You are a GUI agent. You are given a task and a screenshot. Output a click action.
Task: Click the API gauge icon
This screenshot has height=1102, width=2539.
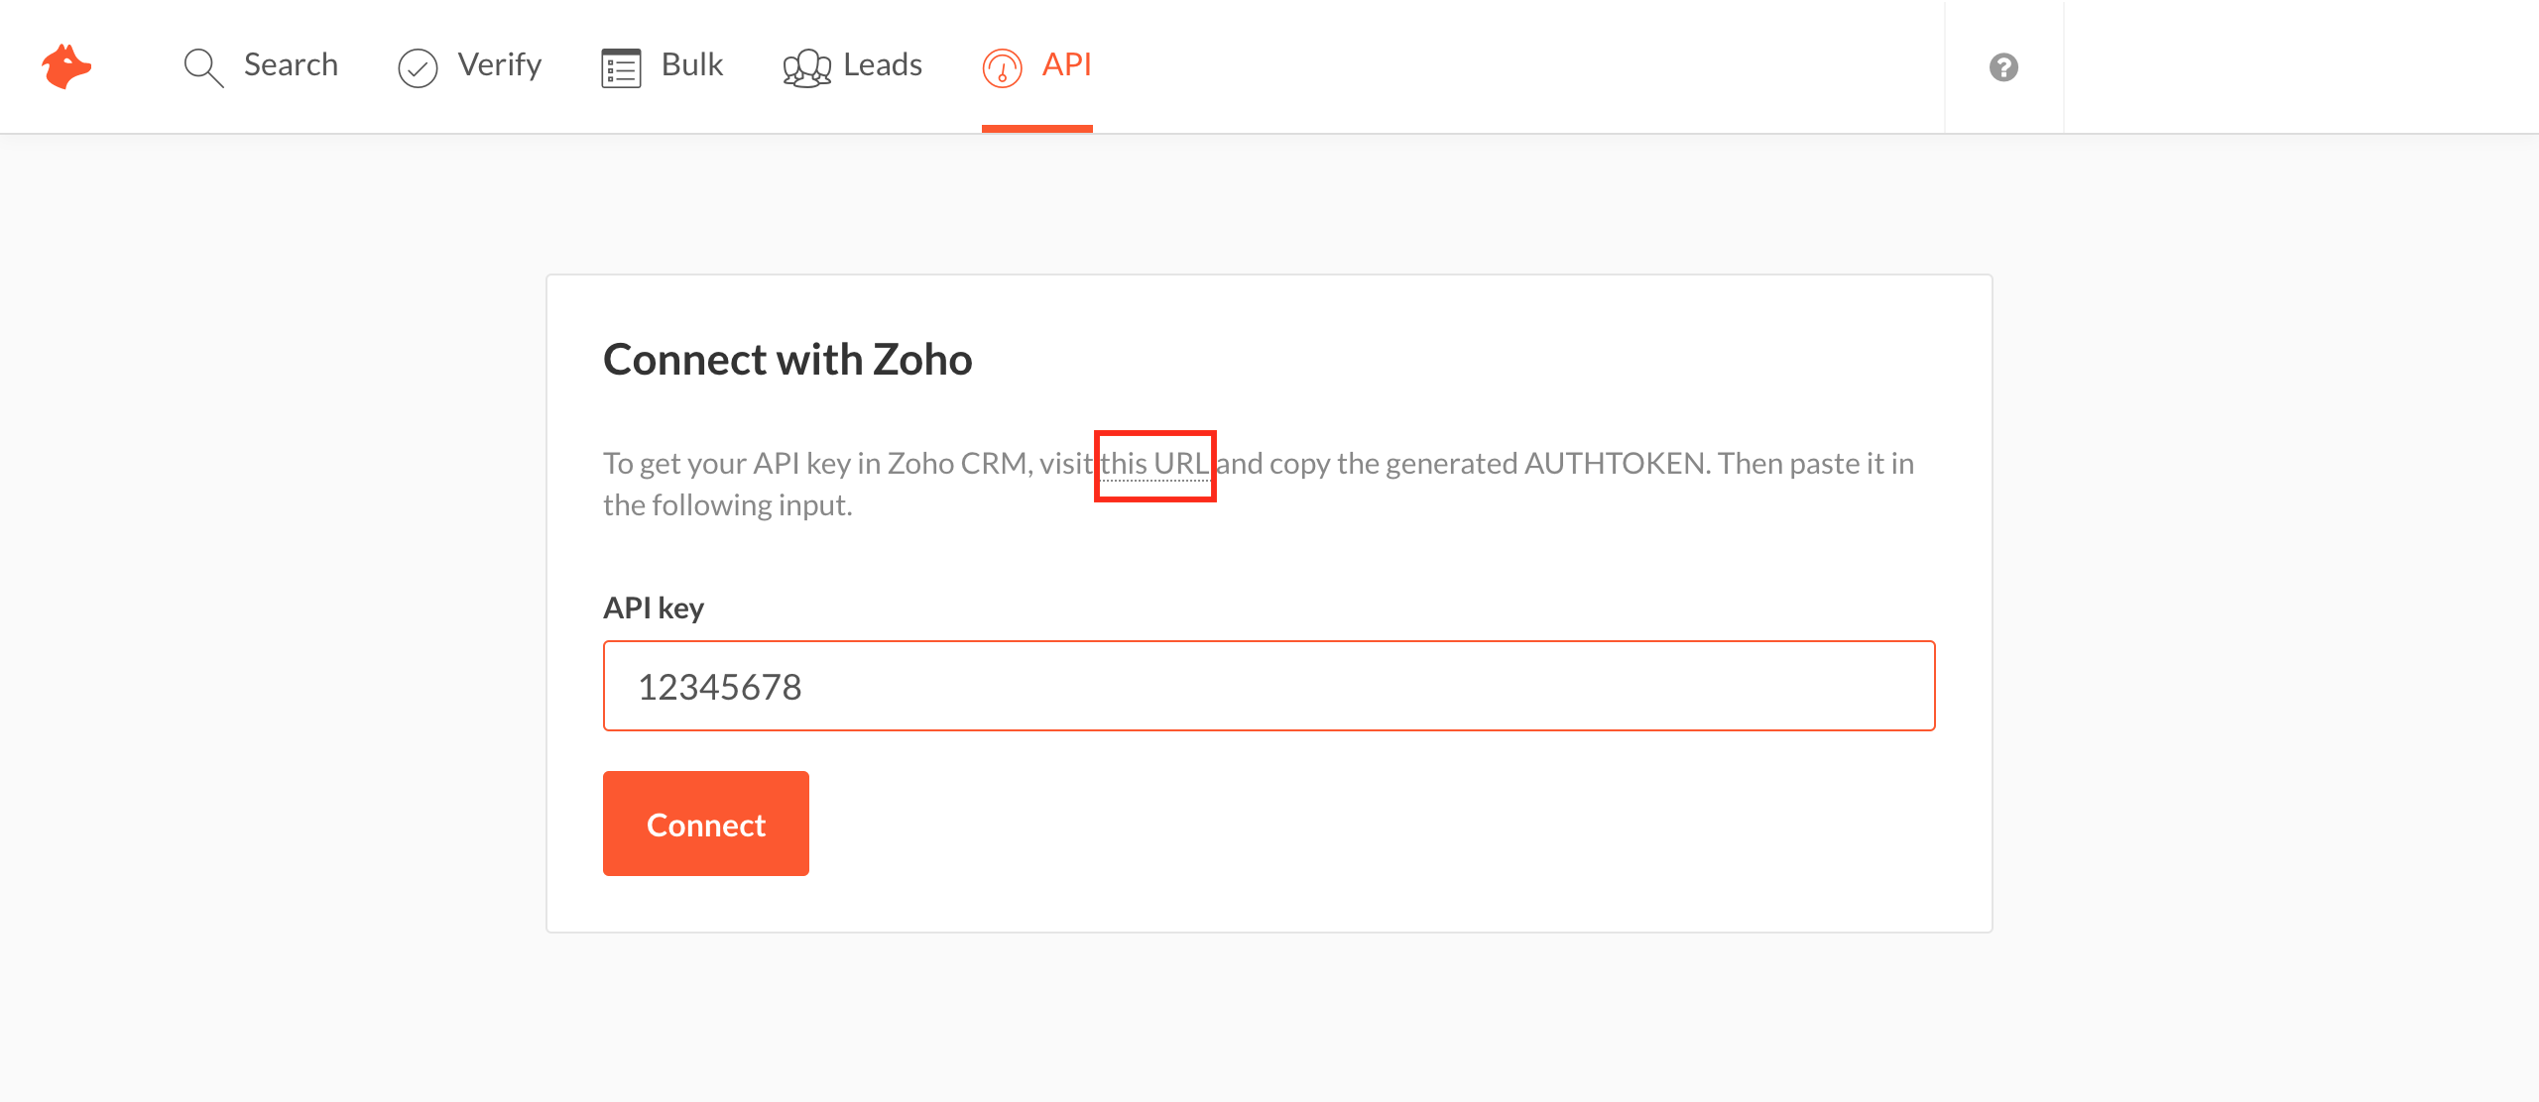click(x=1002, y=67)
